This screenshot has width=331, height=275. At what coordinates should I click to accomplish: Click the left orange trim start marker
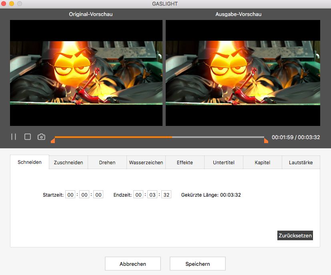(x=53, y=141)
